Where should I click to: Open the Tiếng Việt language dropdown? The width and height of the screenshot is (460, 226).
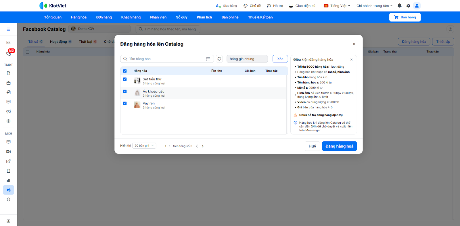pyautogui.click(x=337, y=6)
